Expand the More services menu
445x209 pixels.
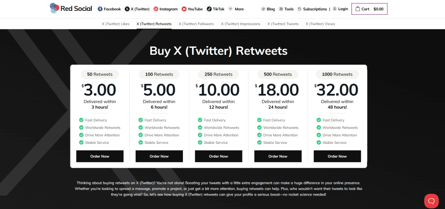click(x=236, y=9)
